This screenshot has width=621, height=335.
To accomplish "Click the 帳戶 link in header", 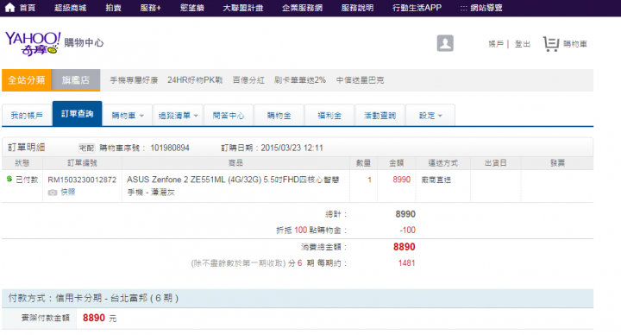I will (496, 44).
